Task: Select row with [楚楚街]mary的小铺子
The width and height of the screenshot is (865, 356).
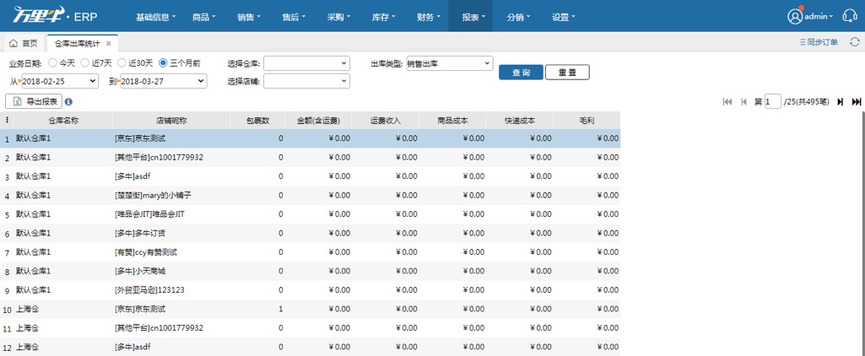Action: [310, 195]
